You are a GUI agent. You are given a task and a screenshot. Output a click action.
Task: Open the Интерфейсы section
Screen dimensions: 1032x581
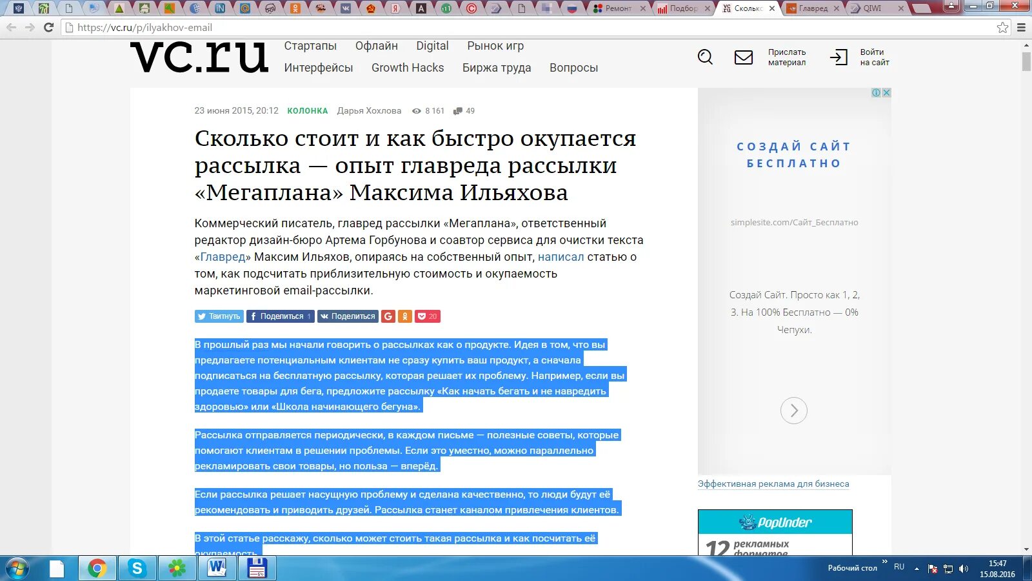click(x=319, y=68)
